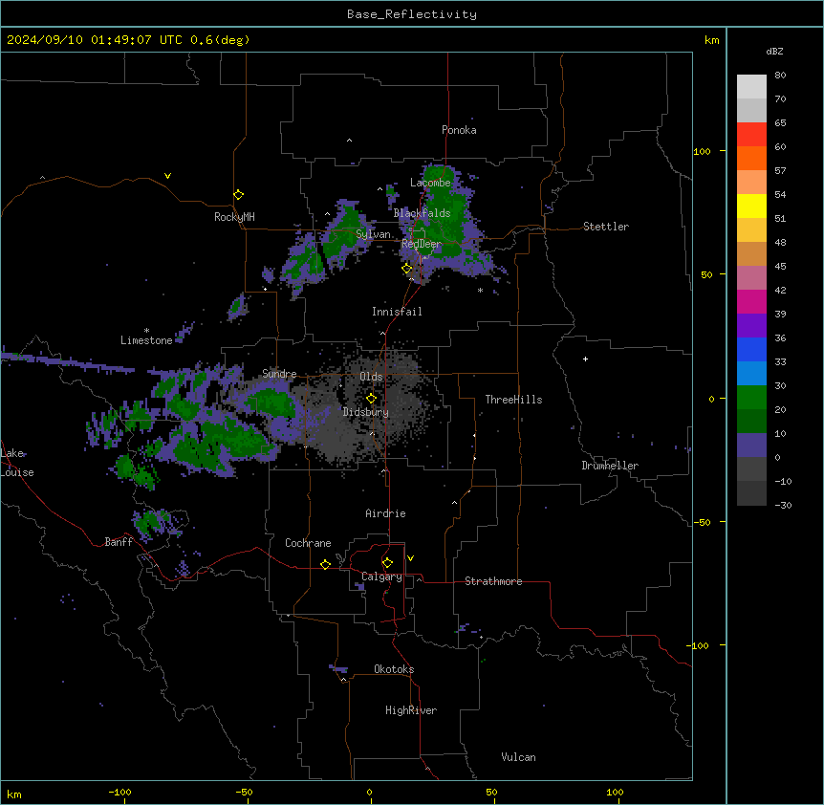
Task: Click the Sylvan town label
Action: pos(373,234)
